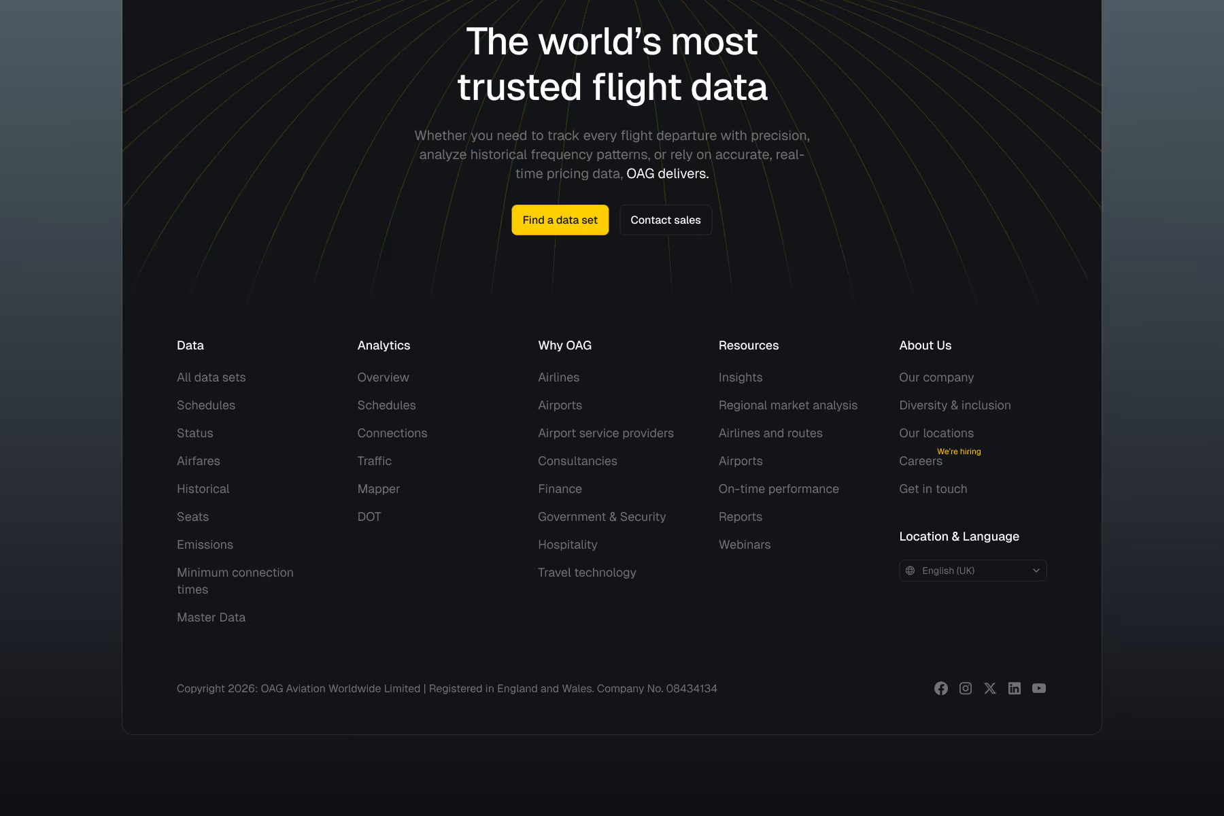
Task: Open the Our company link
Action: click(x=936, y=377)
